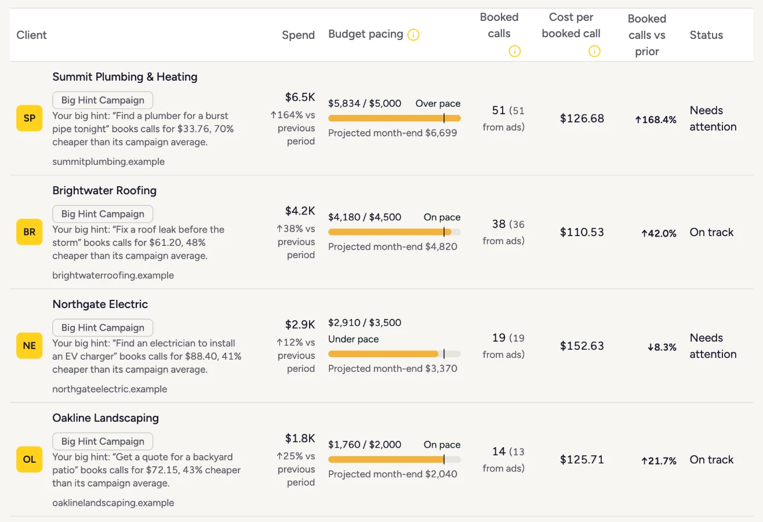Click the $110.53 cost per call cell
The width and height of the screenshot is (763, 522).
tap(582, 233)
